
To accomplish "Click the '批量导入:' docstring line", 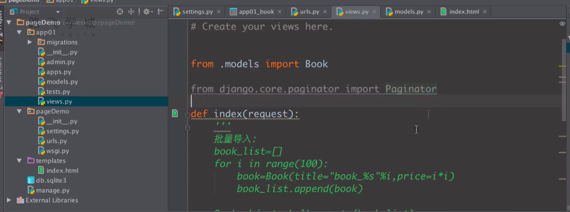I will [235, 139].
